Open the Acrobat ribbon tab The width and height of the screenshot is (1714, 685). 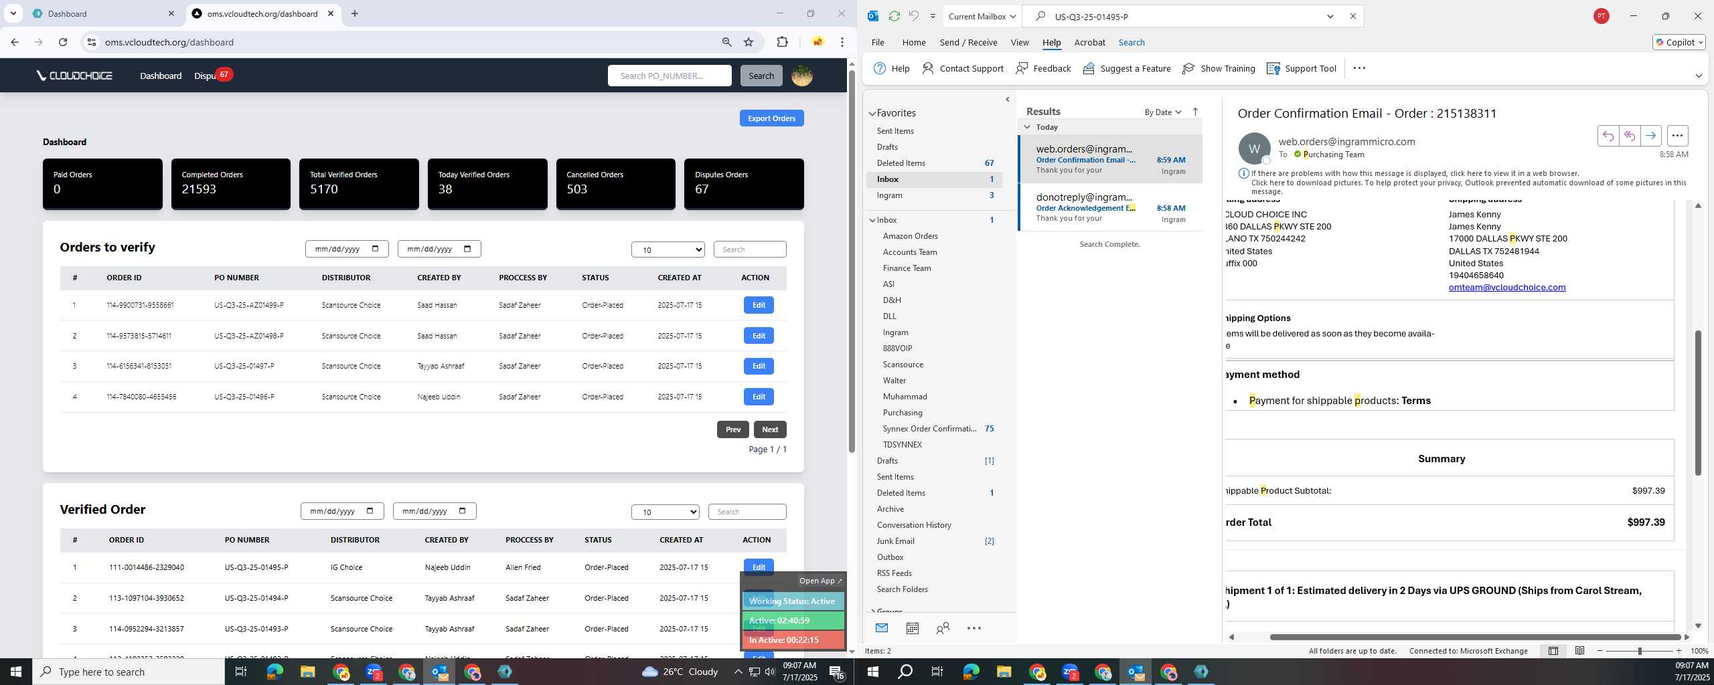pyautogui.click(x=1089, y=42)
